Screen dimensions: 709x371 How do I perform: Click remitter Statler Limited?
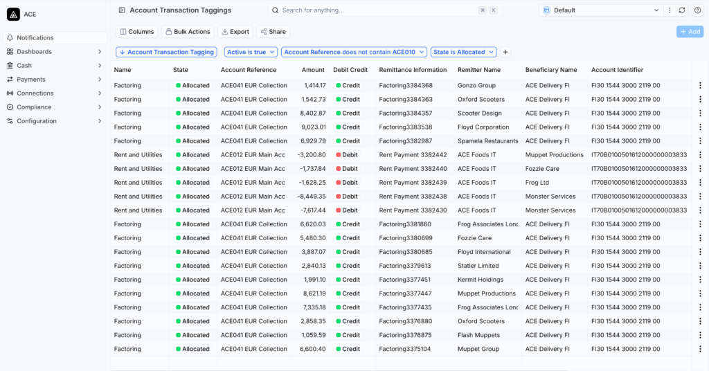point(478,266)
